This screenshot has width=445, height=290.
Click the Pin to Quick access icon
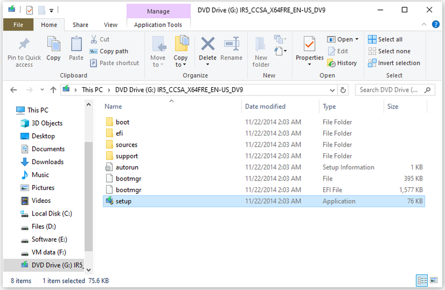point(24,44)
